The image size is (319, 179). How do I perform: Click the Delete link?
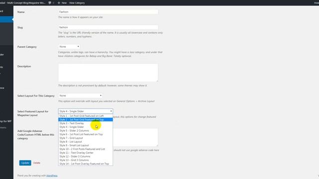coord(36,163)
